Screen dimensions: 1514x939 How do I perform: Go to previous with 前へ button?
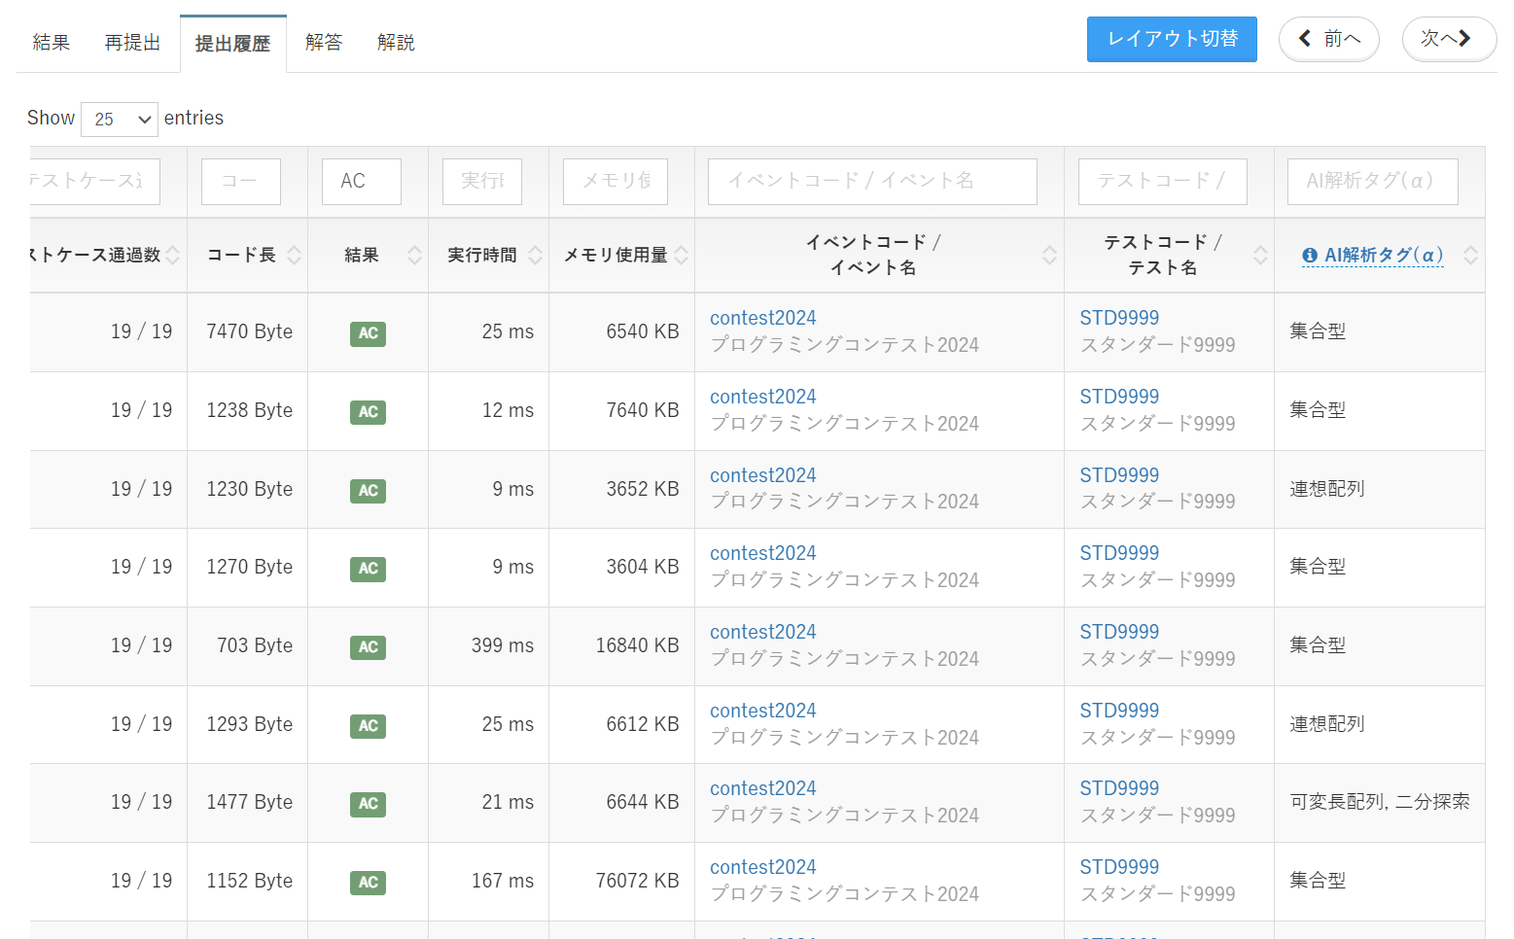1328,39
